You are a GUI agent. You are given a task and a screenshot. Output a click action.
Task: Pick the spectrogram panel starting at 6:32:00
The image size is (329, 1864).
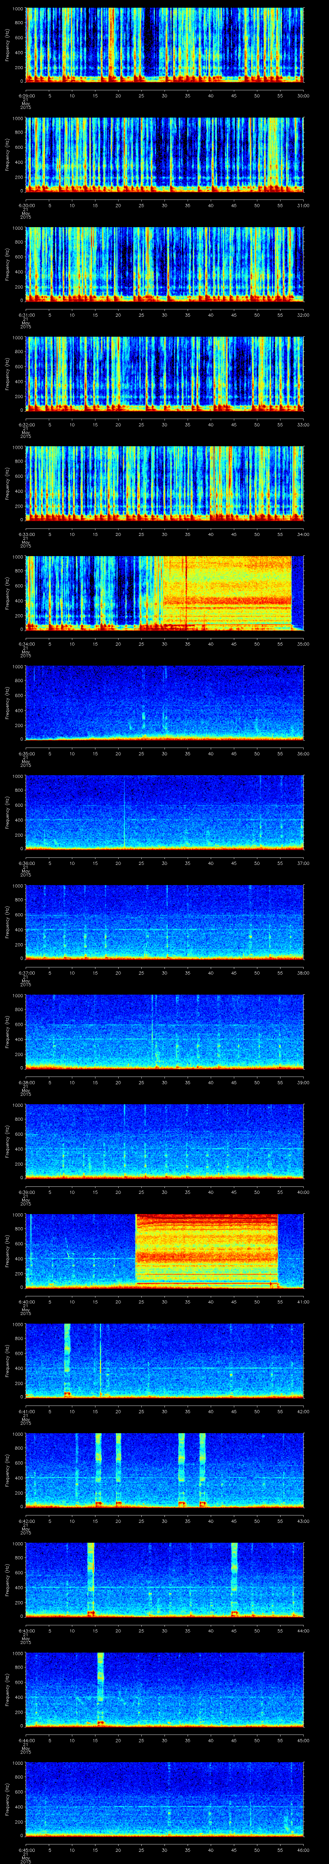click(165, 373)
